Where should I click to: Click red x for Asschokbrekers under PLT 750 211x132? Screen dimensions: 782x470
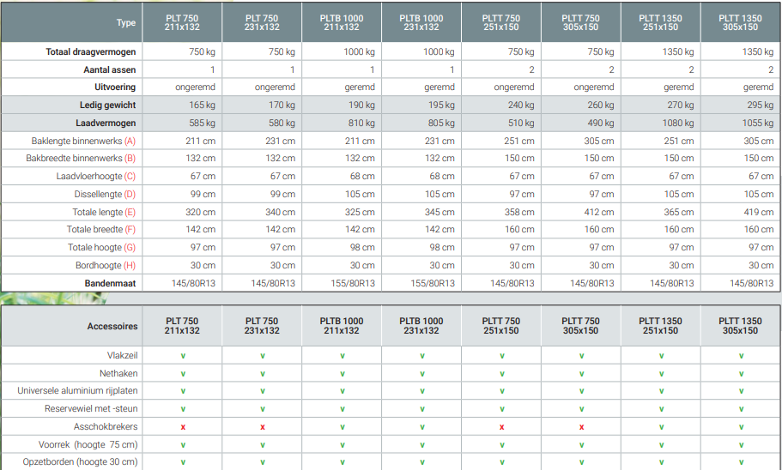coord(183,427)
